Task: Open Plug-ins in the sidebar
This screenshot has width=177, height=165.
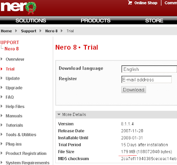Action: [14, 144]
